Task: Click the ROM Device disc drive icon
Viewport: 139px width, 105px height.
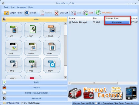Action: (4, 93)
